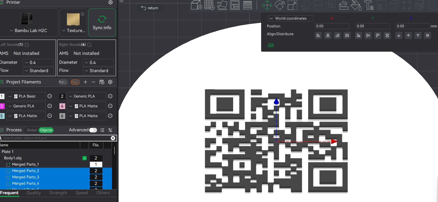Toggle the Advanced switch
Viewport: 438px width, 202px height.
click(x=93, y=130)
